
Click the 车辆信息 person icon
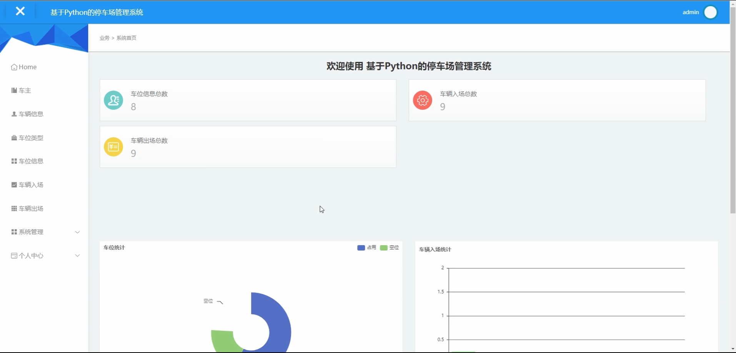(x=14, y=114)
